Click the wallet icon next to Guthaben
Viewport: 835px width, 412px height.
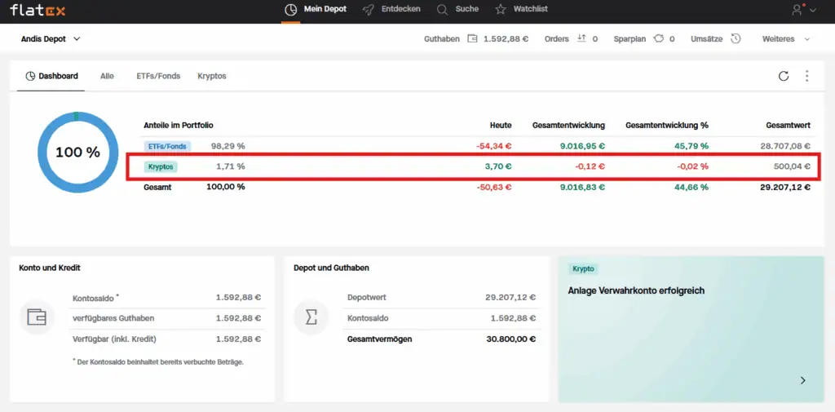pos(472,38)
